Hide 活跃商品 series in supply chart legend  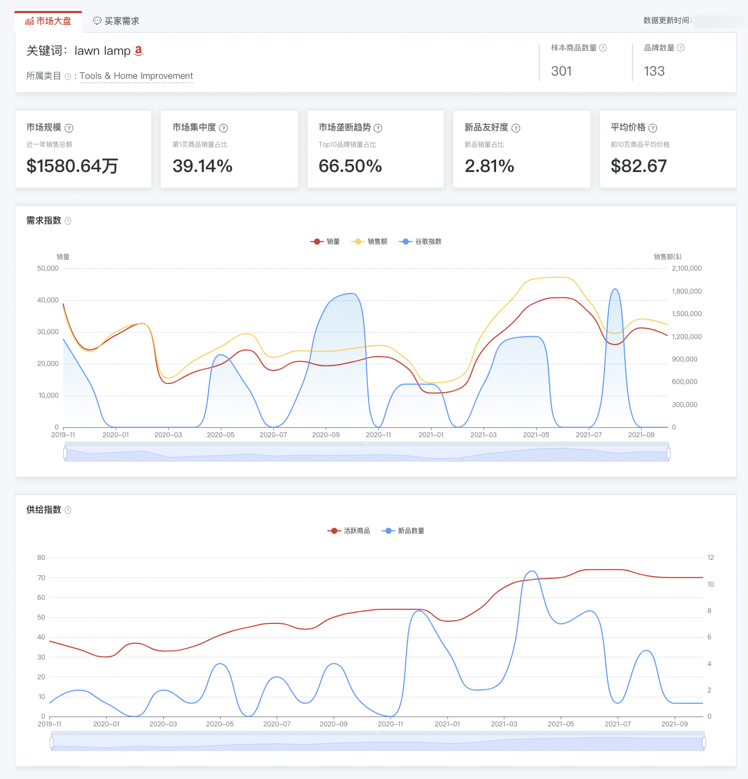click(349, 531)
